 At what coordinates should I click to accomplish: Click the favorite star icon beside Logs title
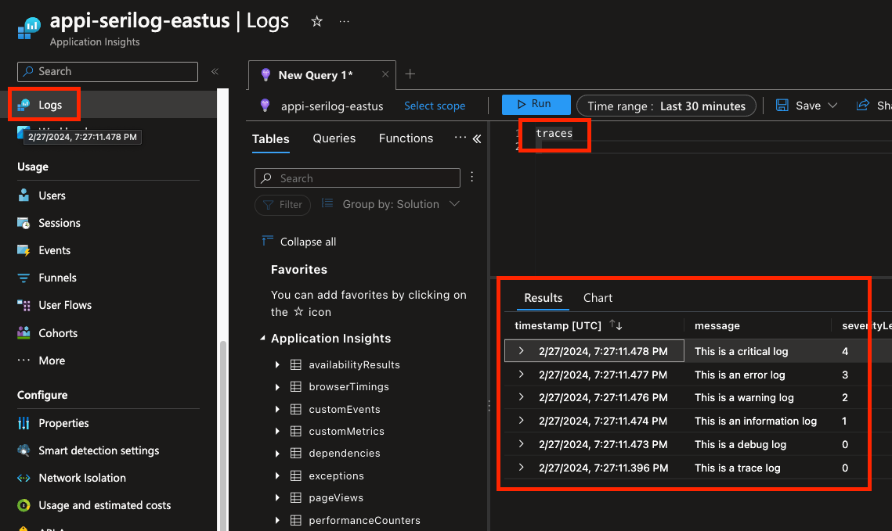click(317, 22)
